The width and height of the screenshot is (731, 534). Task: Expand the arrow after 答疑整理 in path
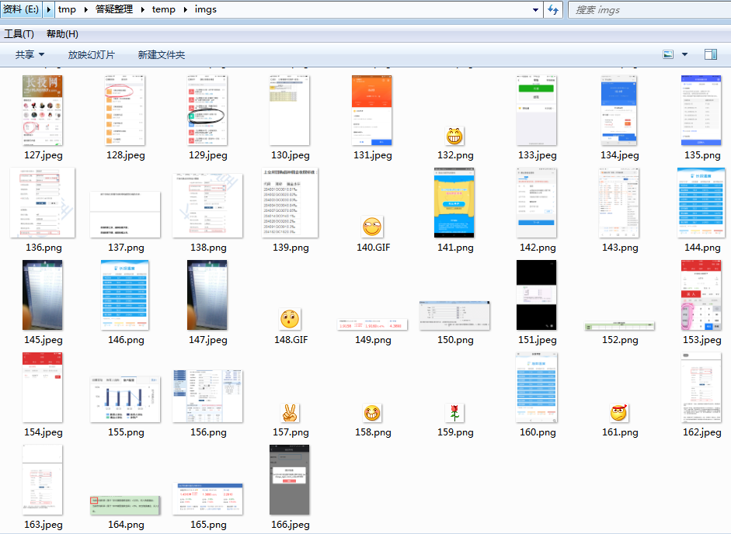[143, 9]
